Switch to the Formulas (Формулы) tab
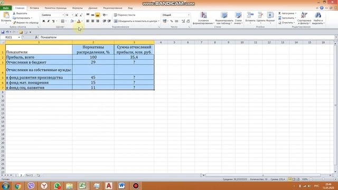Image resolution: width=338 pixels, height=190 pixels. pyautogui.click(x=78, y=8)
